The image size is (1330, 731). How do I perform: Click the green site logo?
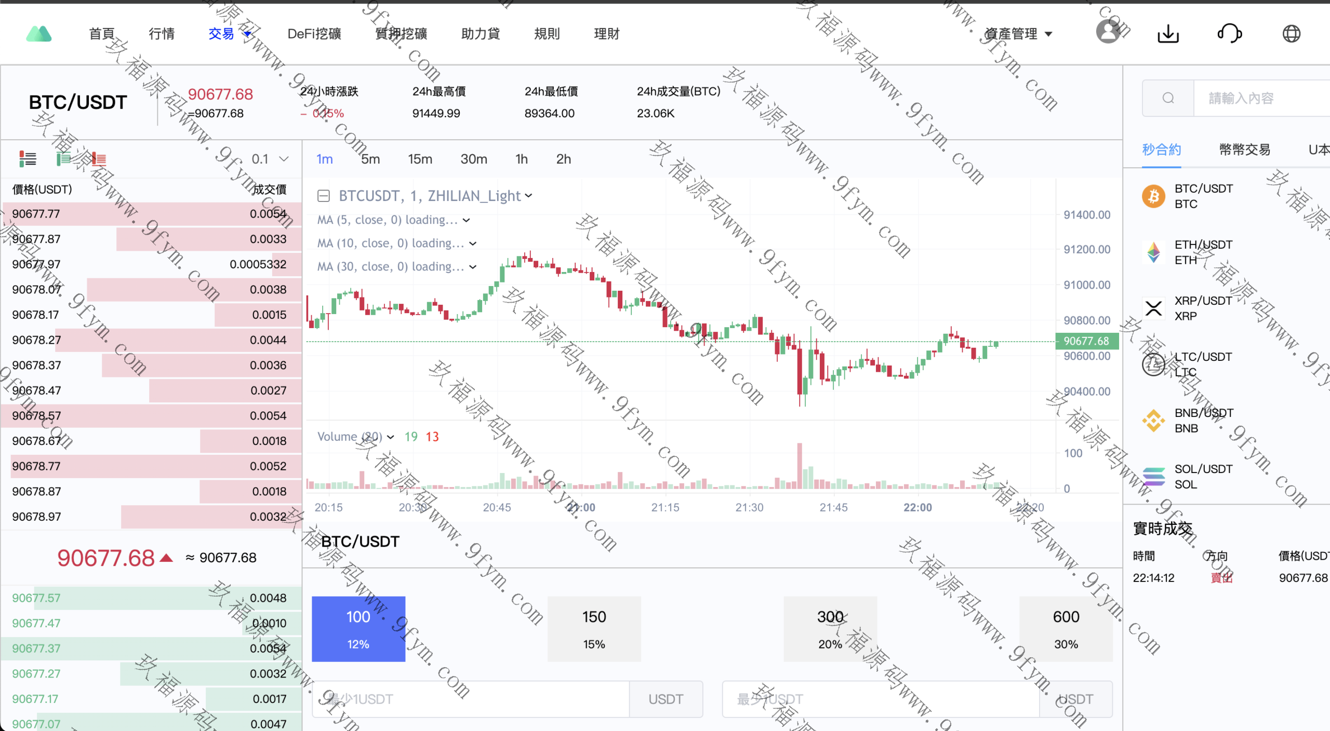point(39,34)
